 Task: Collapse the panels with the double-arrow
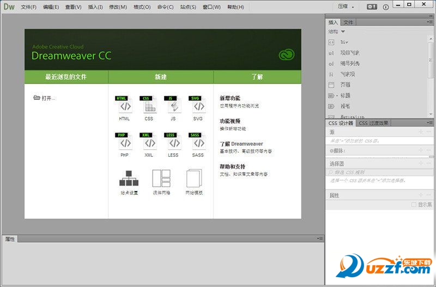pyautogui.click(x=431, y=16)
